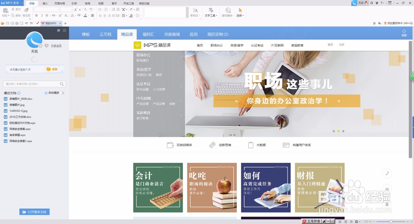Open the font name dropdown
The width and height of the screenshot is (414, 224).
pyautogui.click(x=58, y=10)
